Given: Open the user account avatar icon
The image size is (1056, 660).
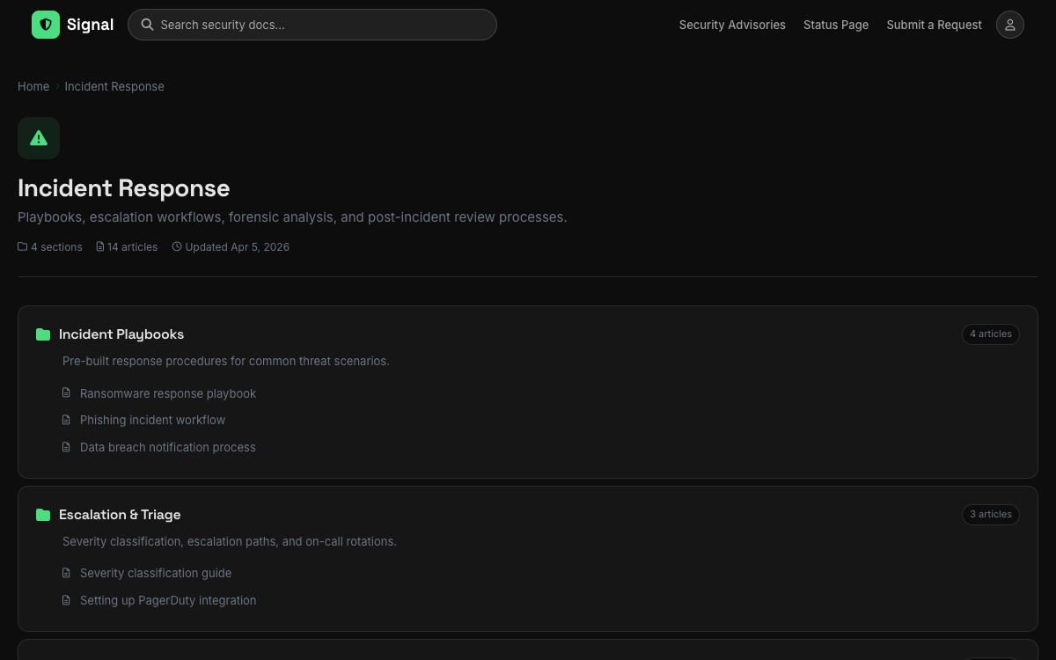Looking at the screenshot, I should (1010, 25).
